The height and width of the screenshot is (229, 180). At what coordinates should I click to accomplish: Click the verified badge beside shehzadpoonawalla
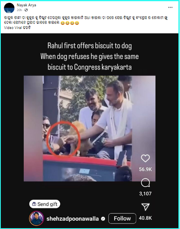pos(103,219)
